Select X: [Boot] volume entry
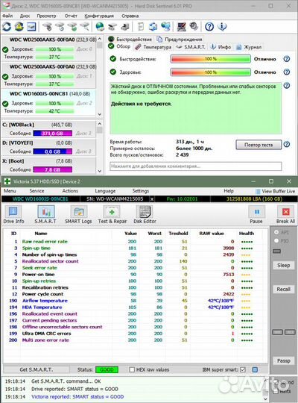Image resolution: width=298 pixels, height=403 pixels. 48,166
